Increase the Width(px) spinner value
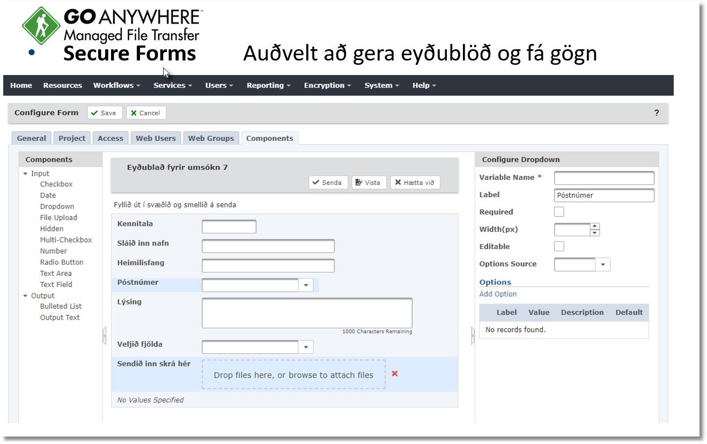 (594, 226)
